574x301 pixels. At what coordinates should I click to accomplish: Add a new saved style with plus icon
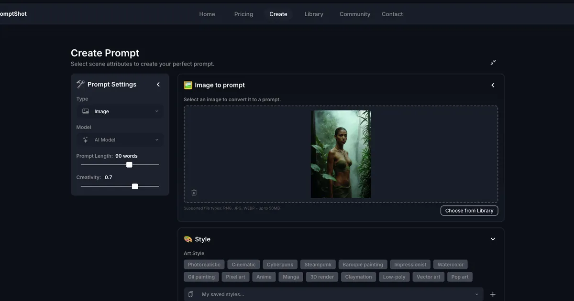(x=493, y=294)
